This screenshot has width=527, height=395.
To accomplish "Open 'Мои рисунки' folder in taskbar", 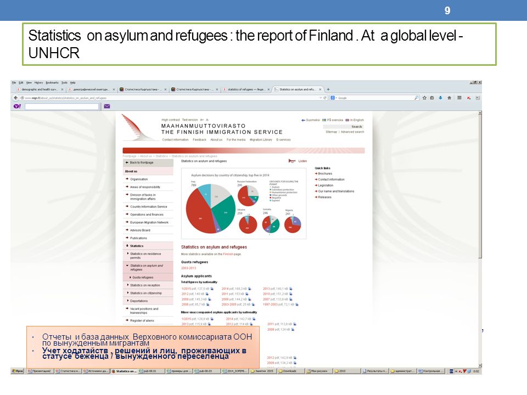I will (x=318, y=371).
